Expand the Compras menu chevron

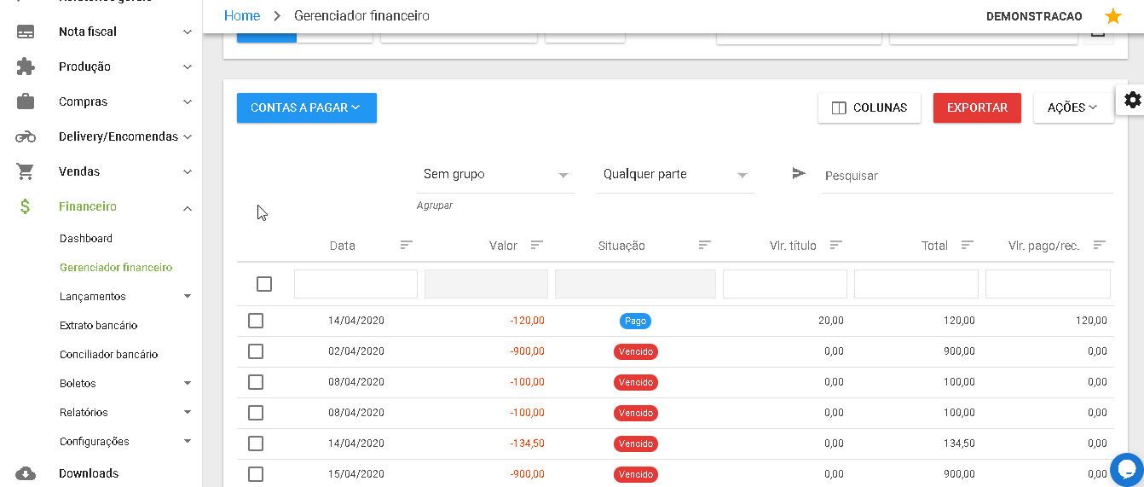pos(188,101)
